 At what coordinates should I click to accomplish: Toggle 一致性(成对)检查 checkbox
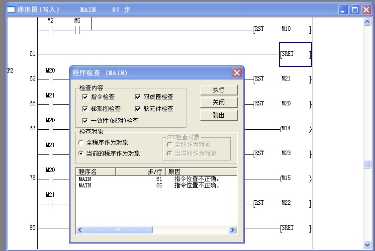click(86, 121)
